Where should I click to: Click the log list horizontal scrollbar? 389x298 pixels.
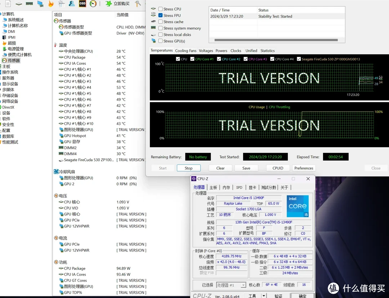[x=276, y=40]
